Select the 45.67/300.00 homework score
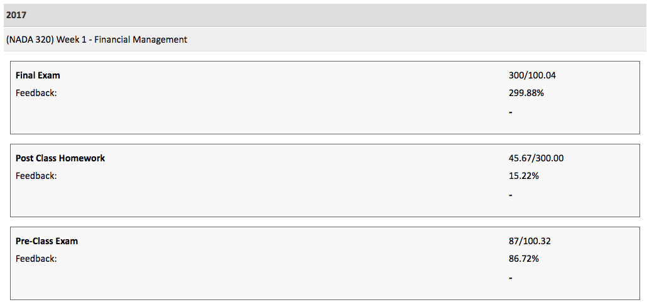This screenshot has height=307, width=647. 536,158
